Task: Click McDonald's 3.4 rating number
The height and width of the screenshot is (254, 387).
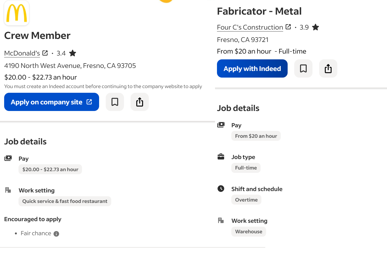Action: [x=61, y=53]
